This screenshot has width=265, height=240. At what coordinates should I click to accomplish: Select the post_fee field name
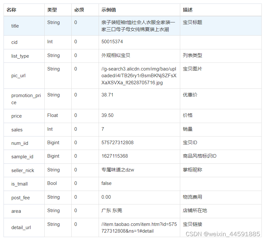tap(21, 198)
